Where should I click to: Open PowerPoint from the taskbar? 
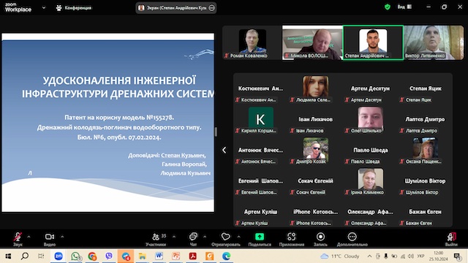pos(175,256)
